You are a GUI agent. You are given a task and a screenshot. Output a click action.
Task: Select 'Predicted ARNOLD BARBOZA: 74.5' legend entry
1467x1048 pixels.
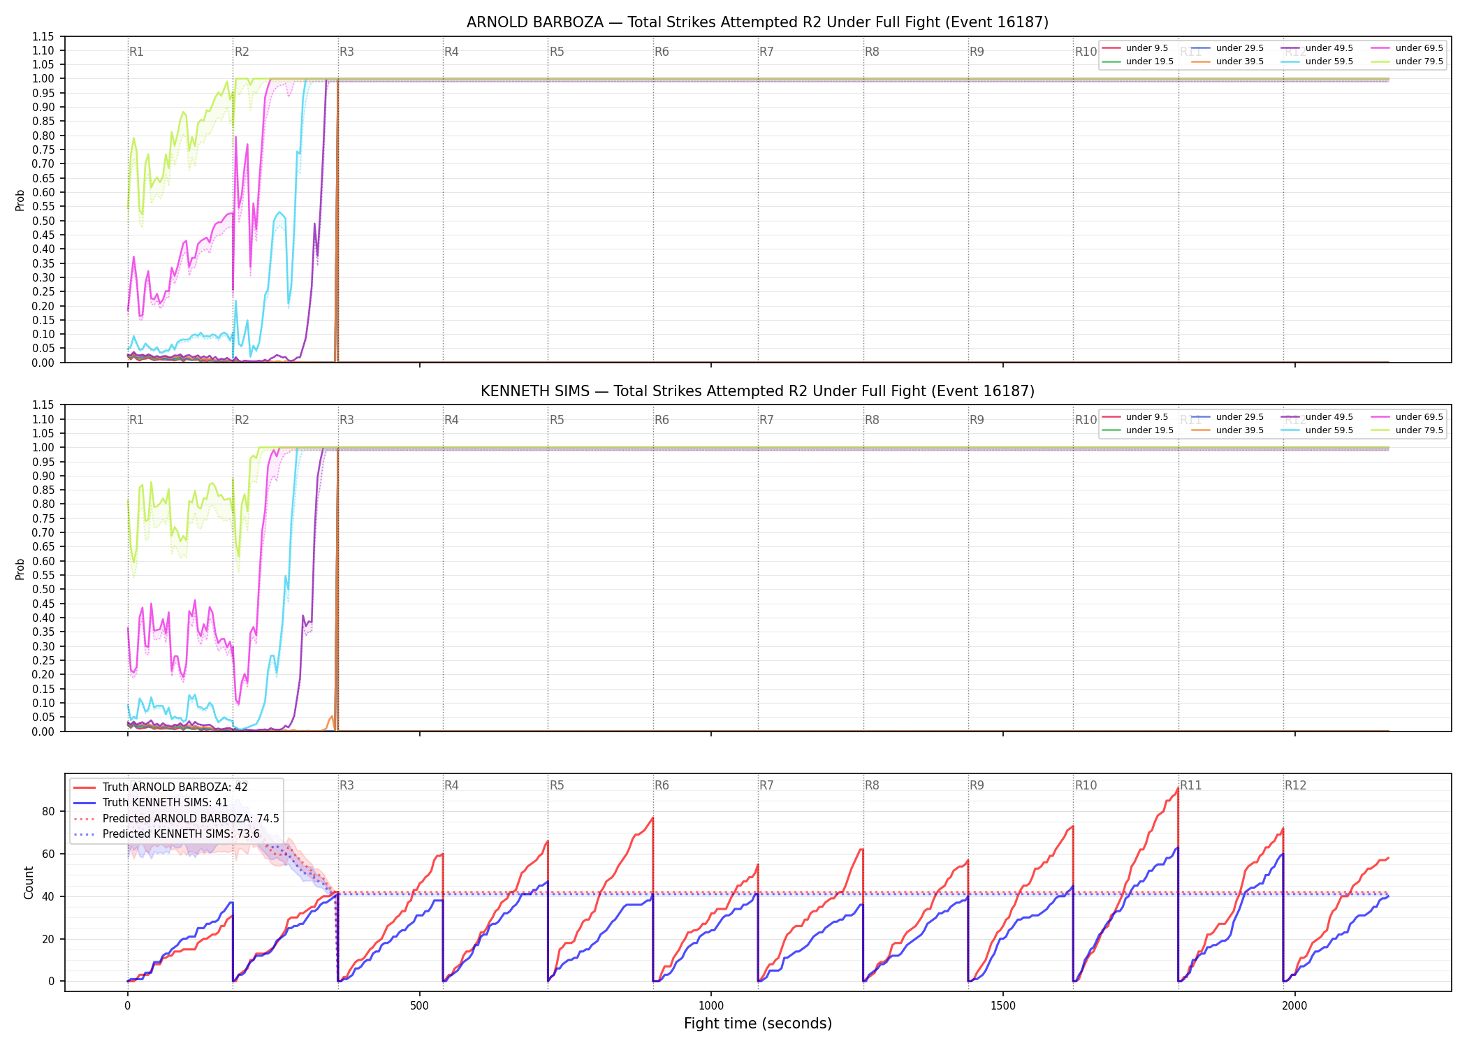pos(176,818)
